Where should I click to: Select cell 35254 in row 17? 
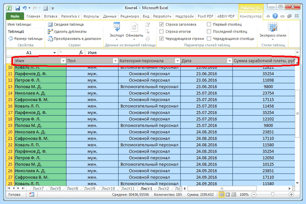pos(264,112)
